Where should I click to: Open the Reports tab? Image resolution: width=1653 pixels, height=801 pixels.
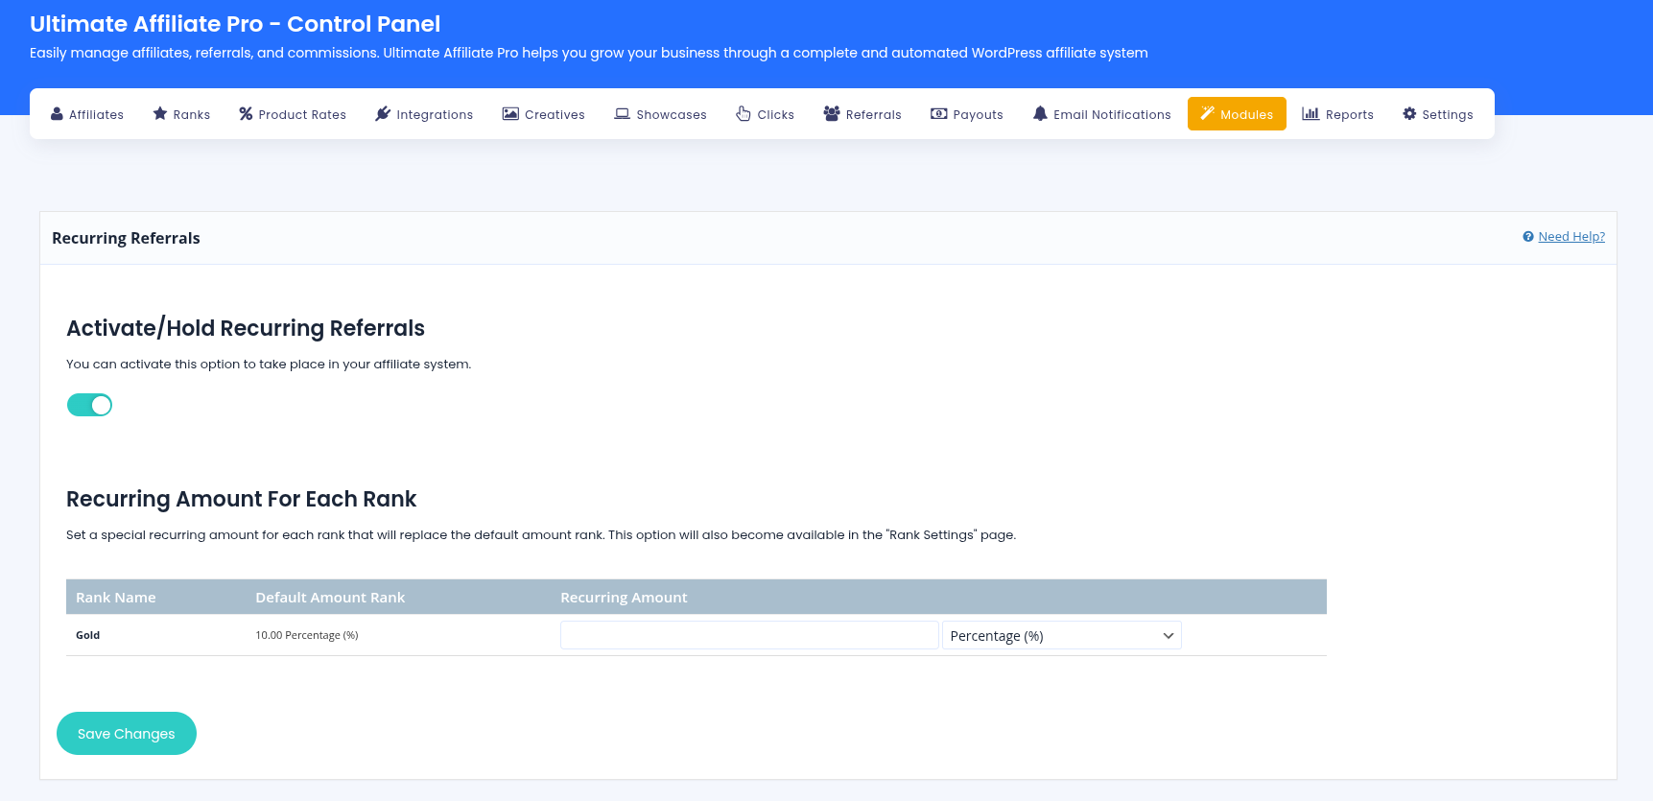[1338, 114]
